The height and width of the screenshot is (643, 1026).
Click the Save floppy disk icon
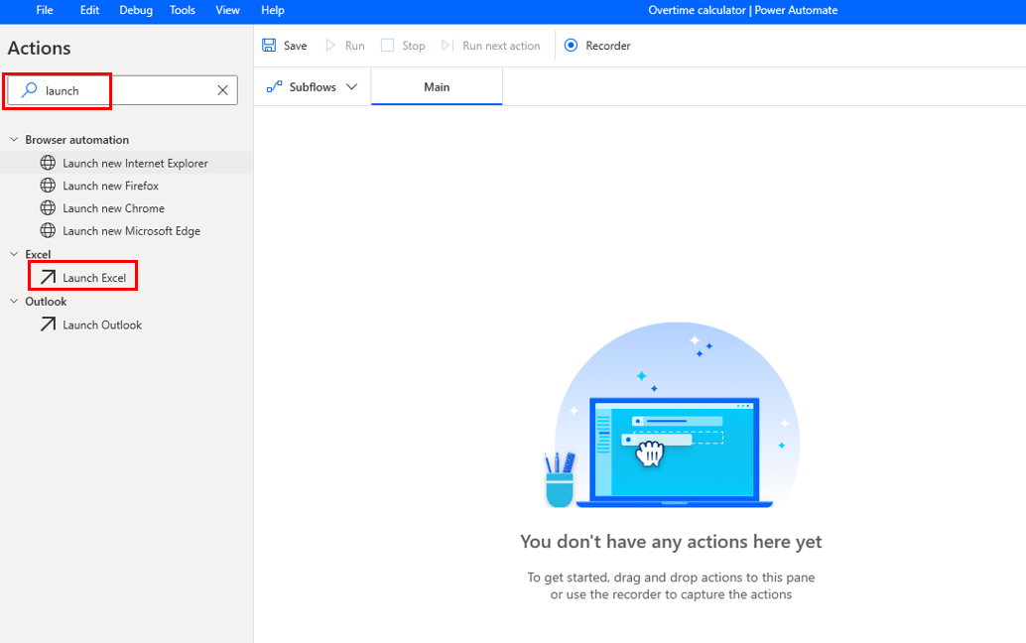269,45
